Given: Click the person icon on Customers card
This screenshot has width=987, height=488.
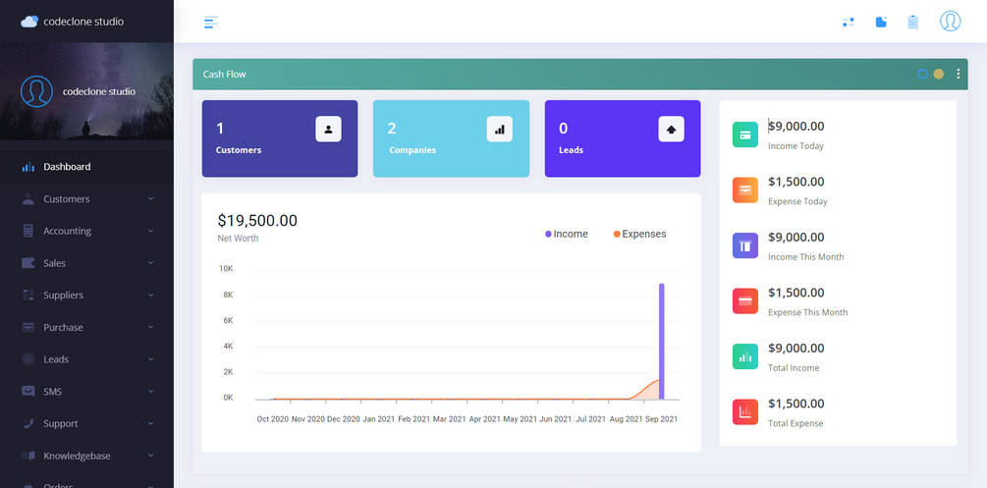Looking at the screenshot, I should point(328,129).
